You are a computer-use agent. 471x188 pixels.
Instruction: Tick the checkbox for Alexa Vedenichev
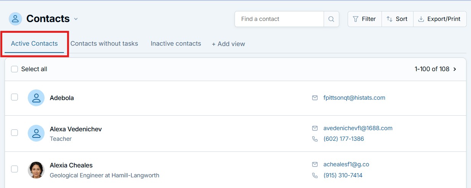(14, 132)
